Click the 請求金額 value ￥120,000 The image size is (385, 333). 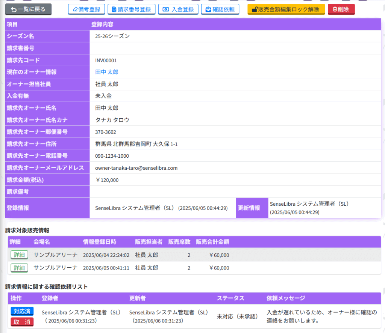[107, 180]
